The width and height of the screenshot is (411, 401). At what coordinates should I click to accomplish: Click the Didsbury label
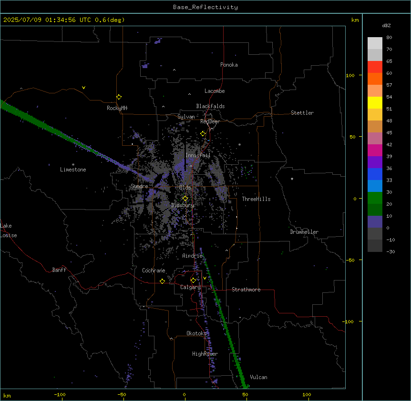pyautogui.click(x=183, y=205)
